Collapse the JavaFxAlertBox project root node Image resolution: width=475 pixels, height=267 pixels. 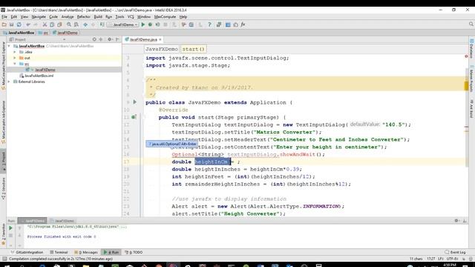click(9, 46)
